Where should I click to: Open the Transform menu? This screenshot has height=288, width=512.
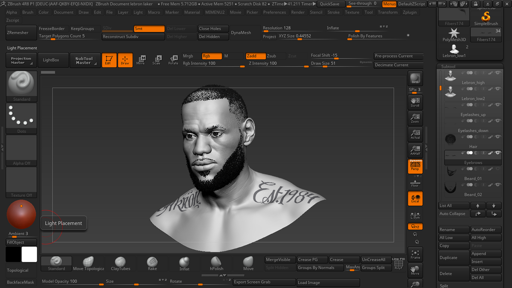click(387, 12)
